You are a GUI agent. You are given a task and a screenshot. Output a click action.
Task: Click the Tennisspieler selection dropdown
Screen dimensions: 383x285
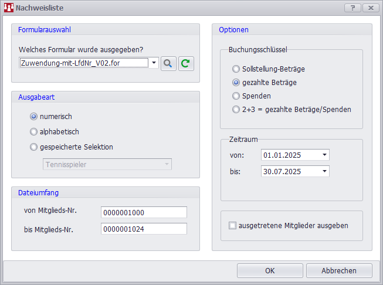pyautogui.click(x=108, y=165)
